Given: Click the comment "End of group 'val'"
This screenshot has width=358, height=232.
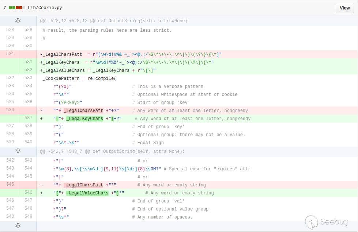Looking at the screenshot, I should (x=158, y=201).
